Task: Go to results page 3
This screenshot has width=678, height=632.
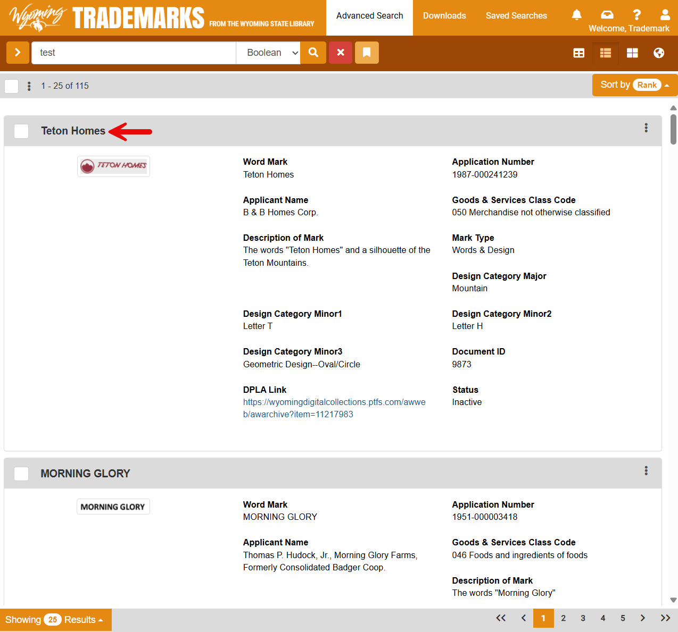Action: [583, 618]
